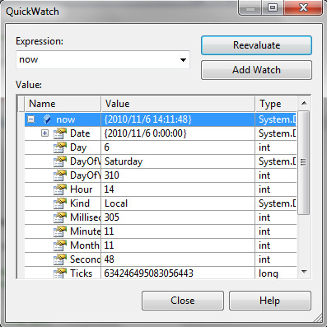The height and width of the screenshot is (327, 327).
Task: Collapse the now tree node
Action: tap(31, 119)
